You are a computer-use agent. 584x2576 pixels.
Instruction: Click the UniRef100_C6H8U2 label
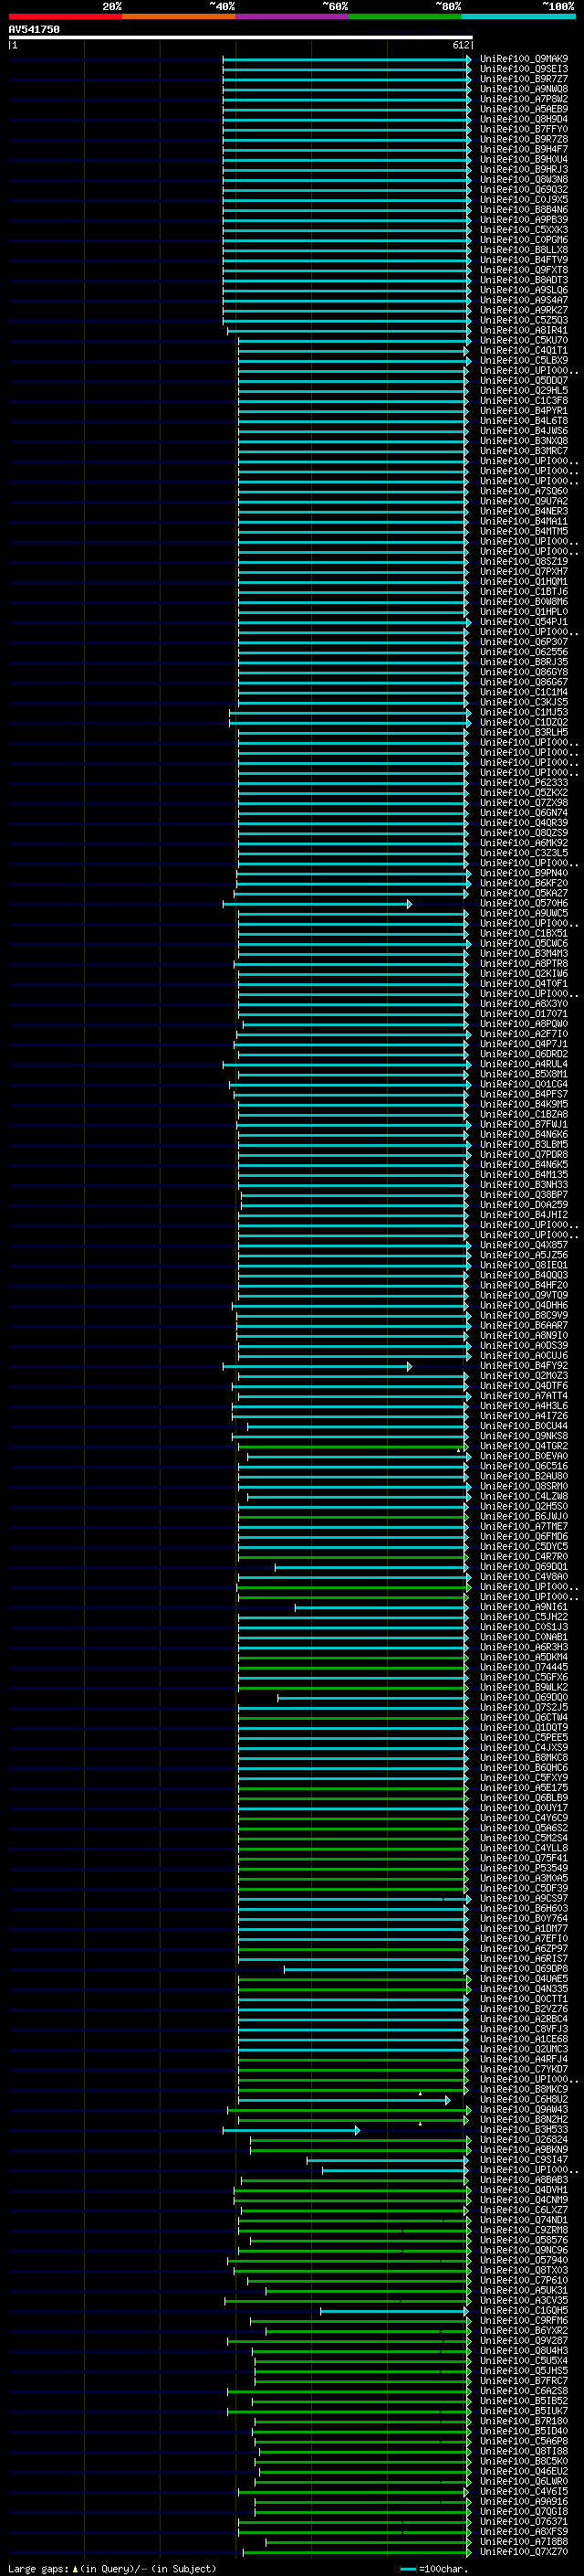coord(524,2099)
